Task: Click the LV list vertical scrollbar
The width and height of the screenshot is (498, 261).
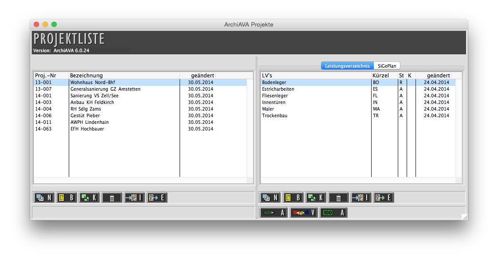Action: pyautogui.click(x=459, y=128)
